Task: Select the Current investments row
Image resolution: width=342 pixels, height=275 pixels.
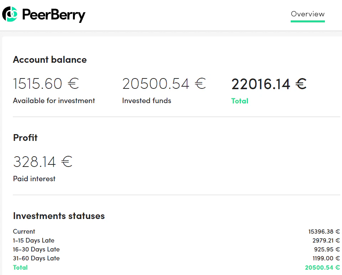Action: pos(24,231)
